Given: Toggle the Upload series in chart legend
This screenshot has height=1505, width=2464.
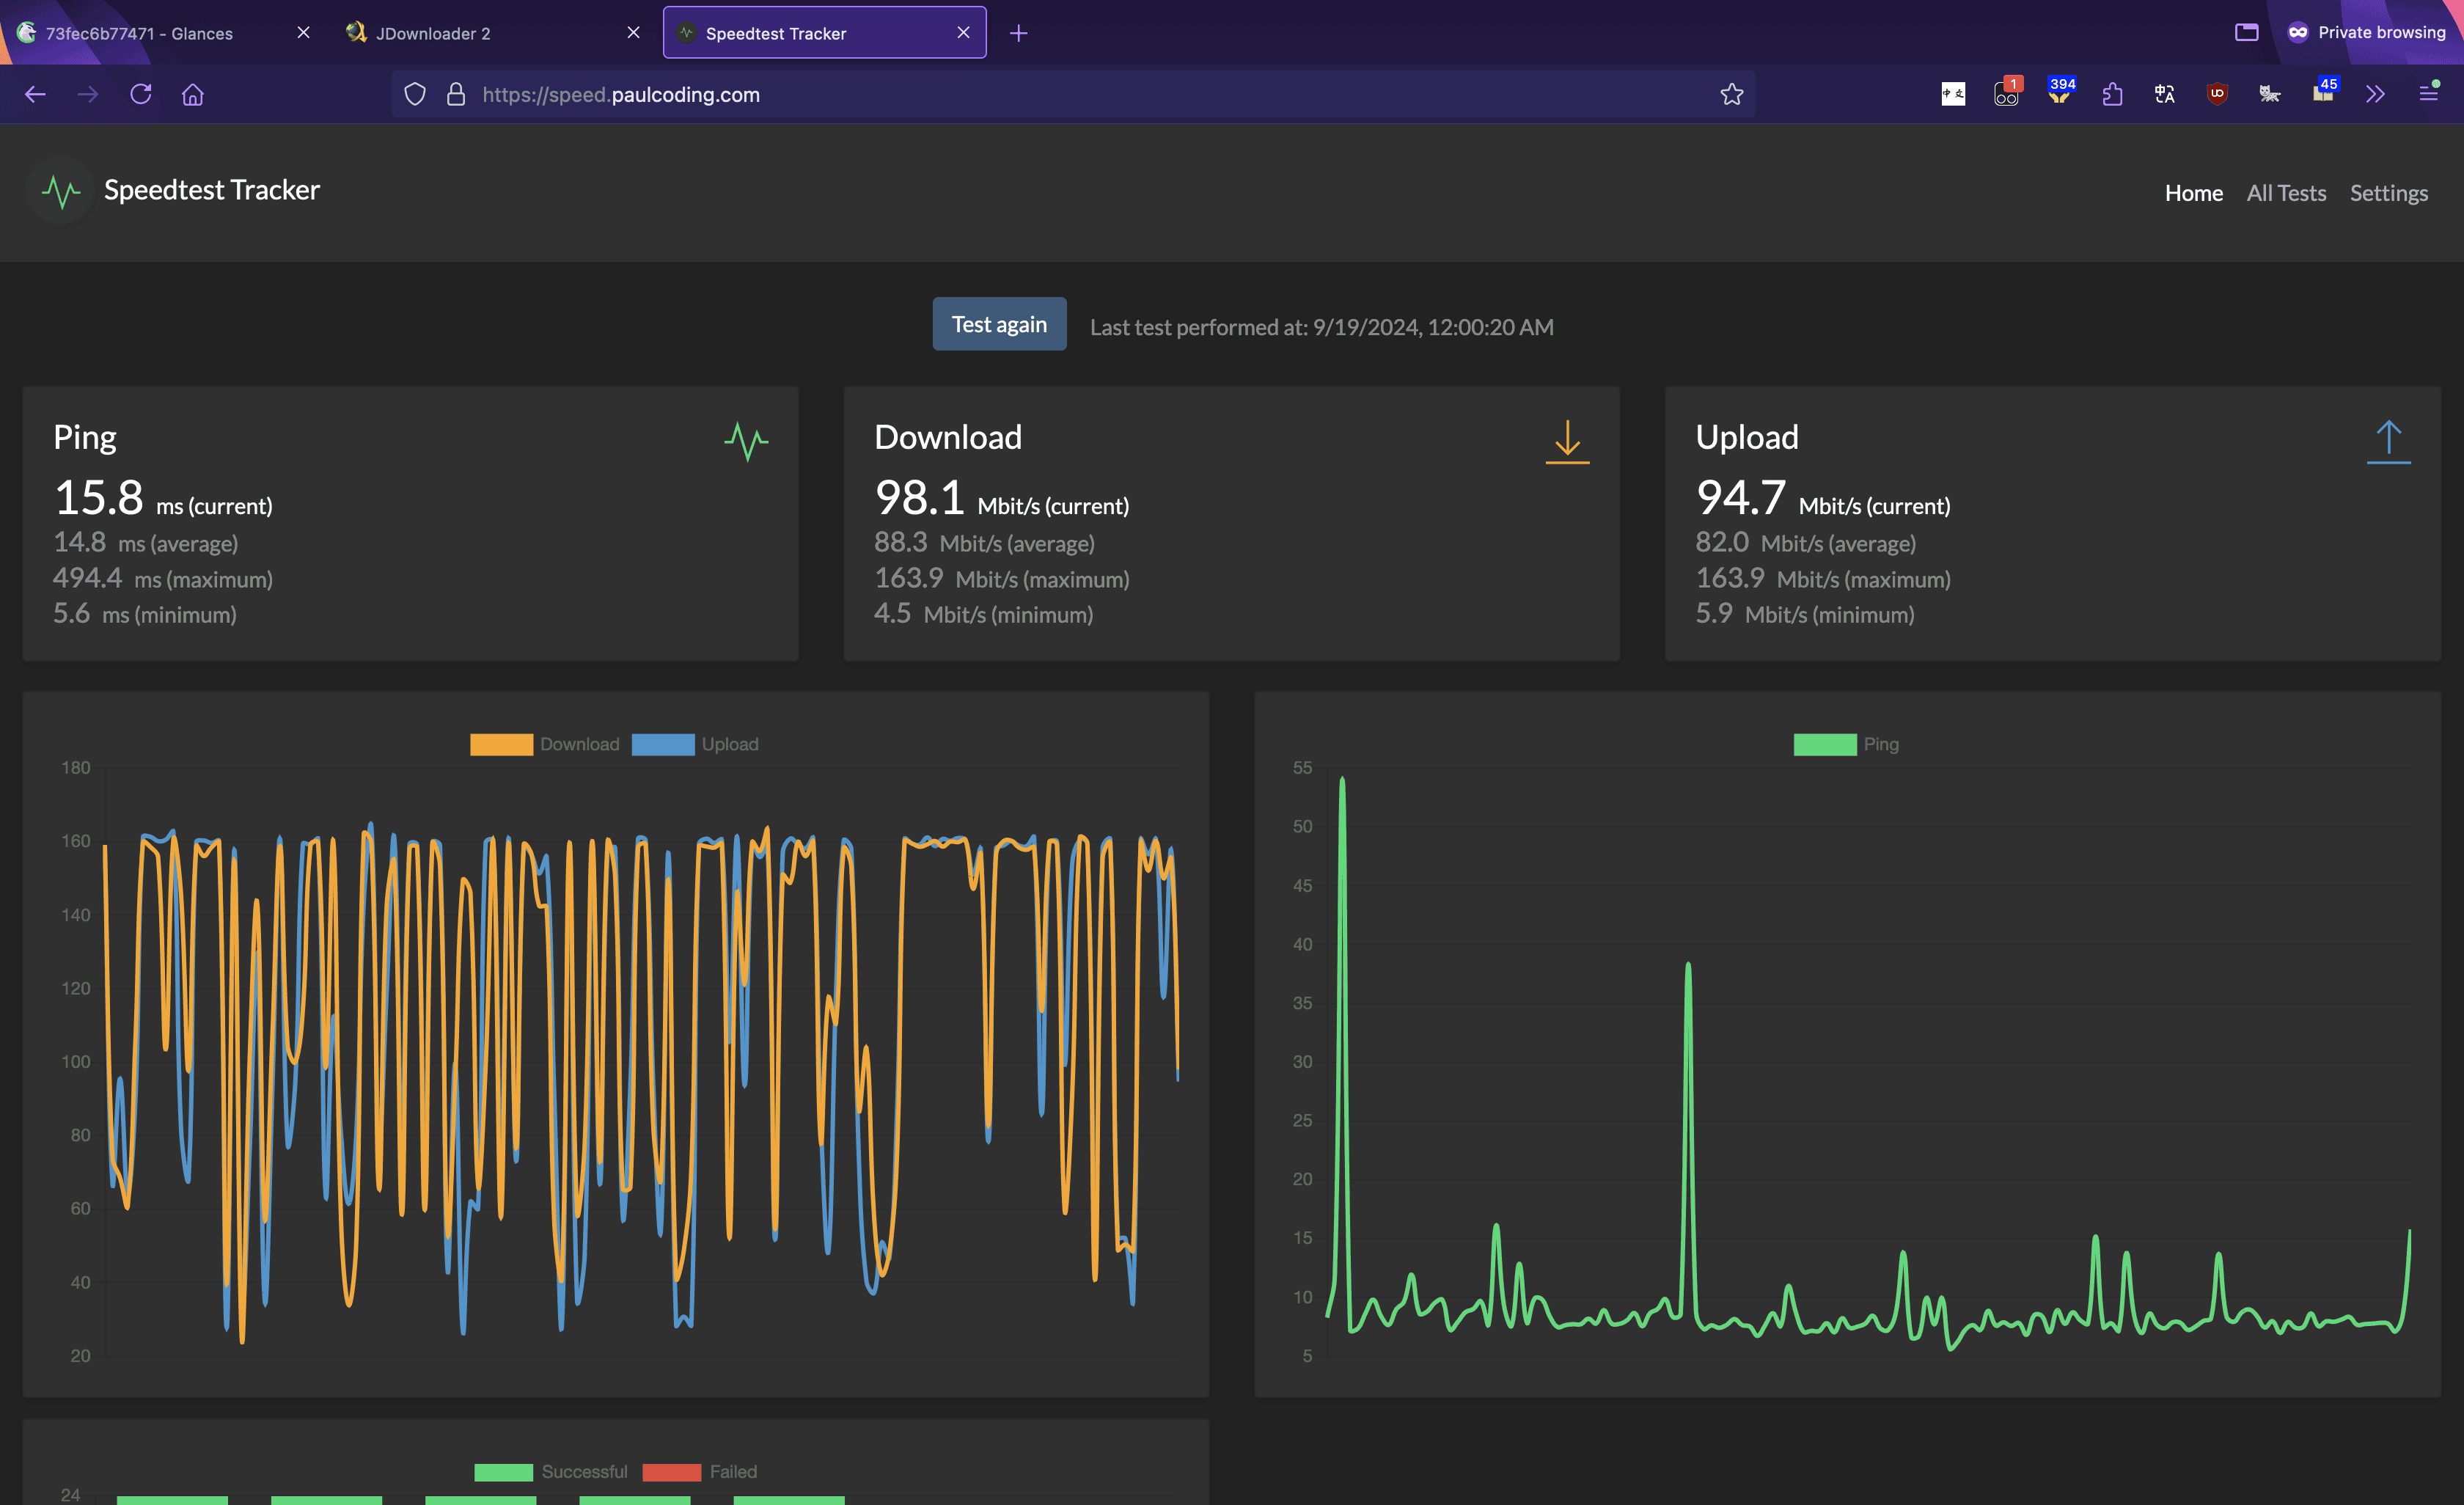Looking at the screenshot, I should click(x=695, y=744).
